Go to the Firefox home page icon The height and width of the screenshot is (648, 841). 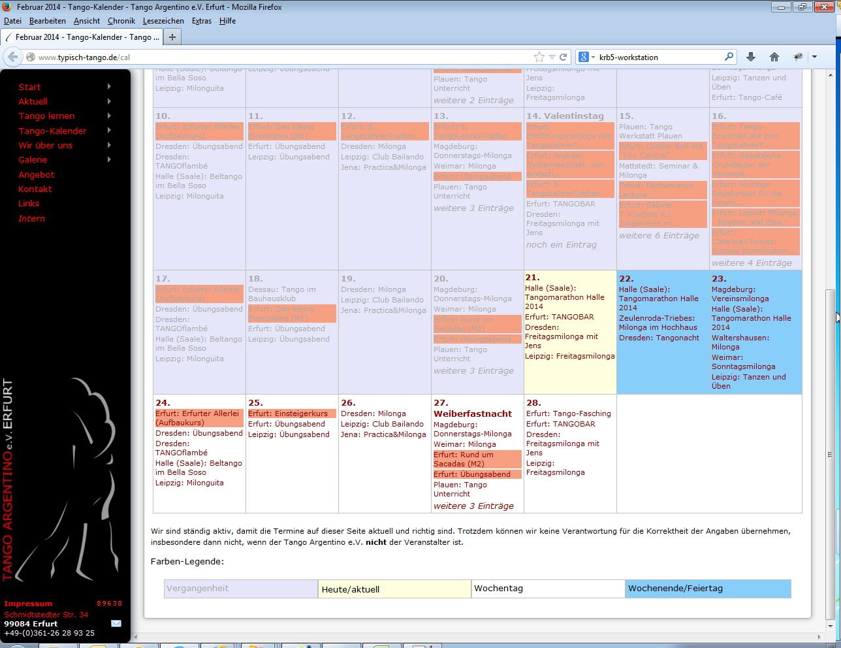(774, 57)
